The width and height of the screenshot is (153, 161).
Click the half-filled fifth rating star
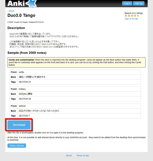click(138, 16)
